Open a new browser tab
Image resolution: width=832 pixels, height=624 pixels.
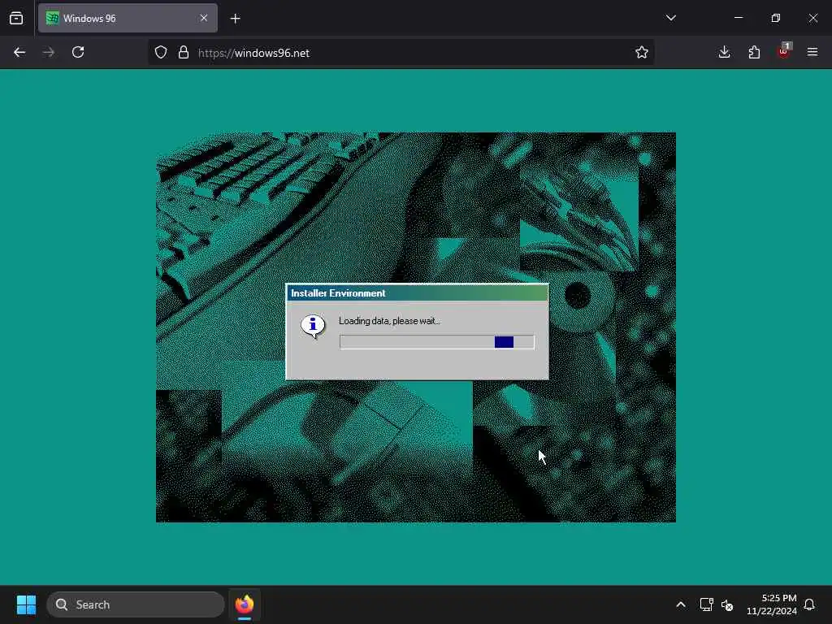235,19
